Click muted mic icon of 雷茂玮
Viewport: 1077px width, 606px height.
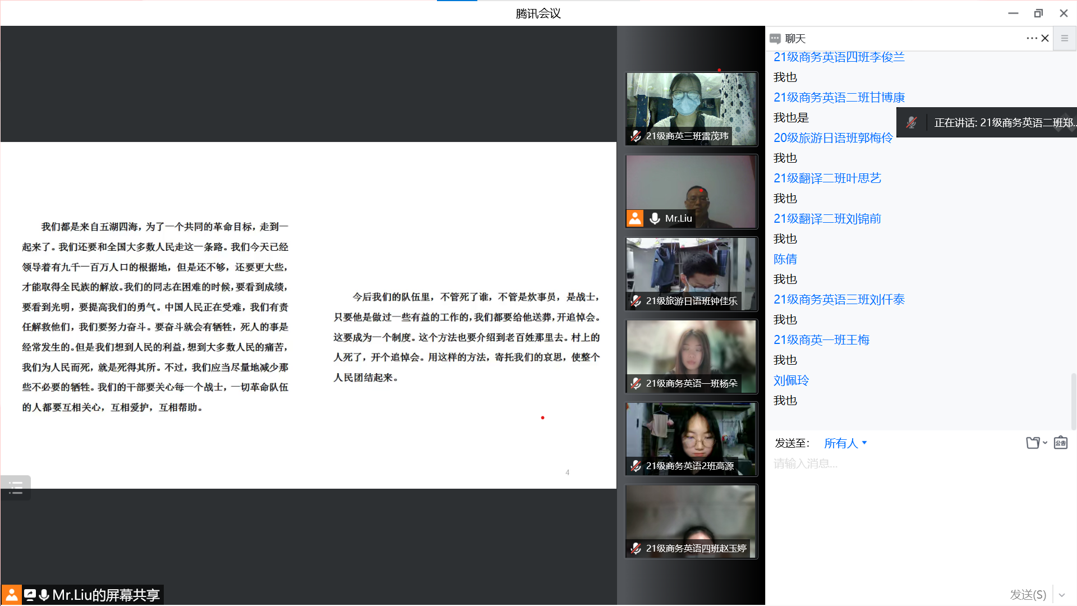[x=636, y=136]
